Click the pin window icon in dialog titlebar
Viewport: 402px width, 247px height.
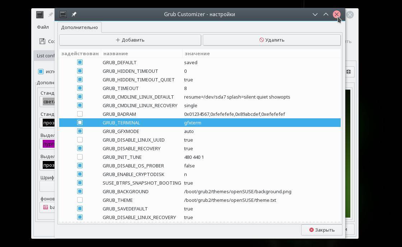tap(74, 14)
